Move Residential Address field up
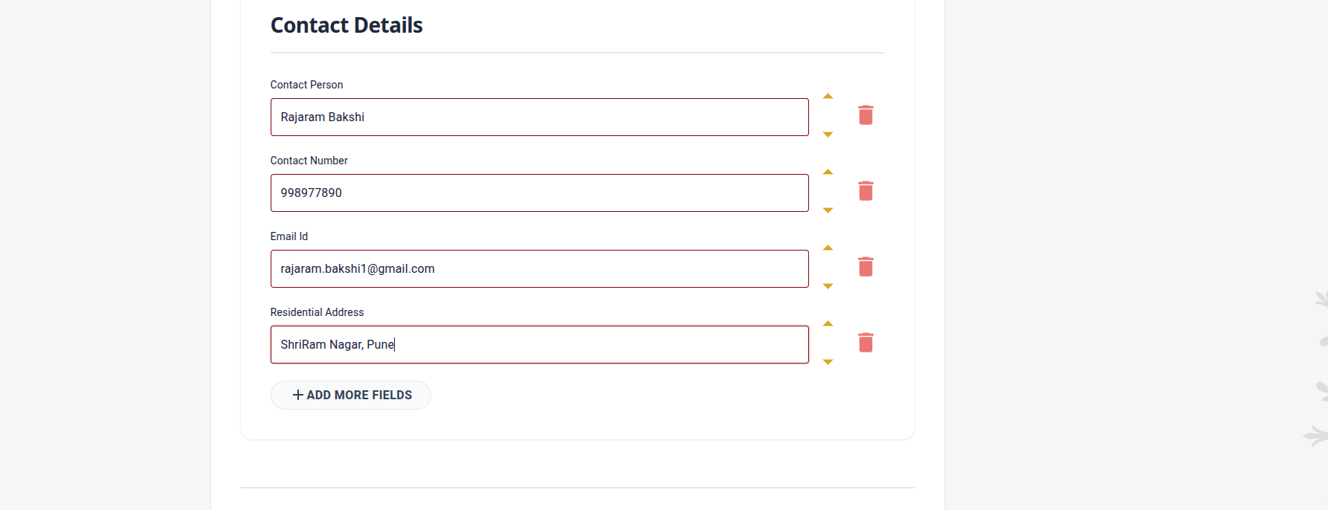Viewport: 1328px width, 510px height. coord(828,324)
